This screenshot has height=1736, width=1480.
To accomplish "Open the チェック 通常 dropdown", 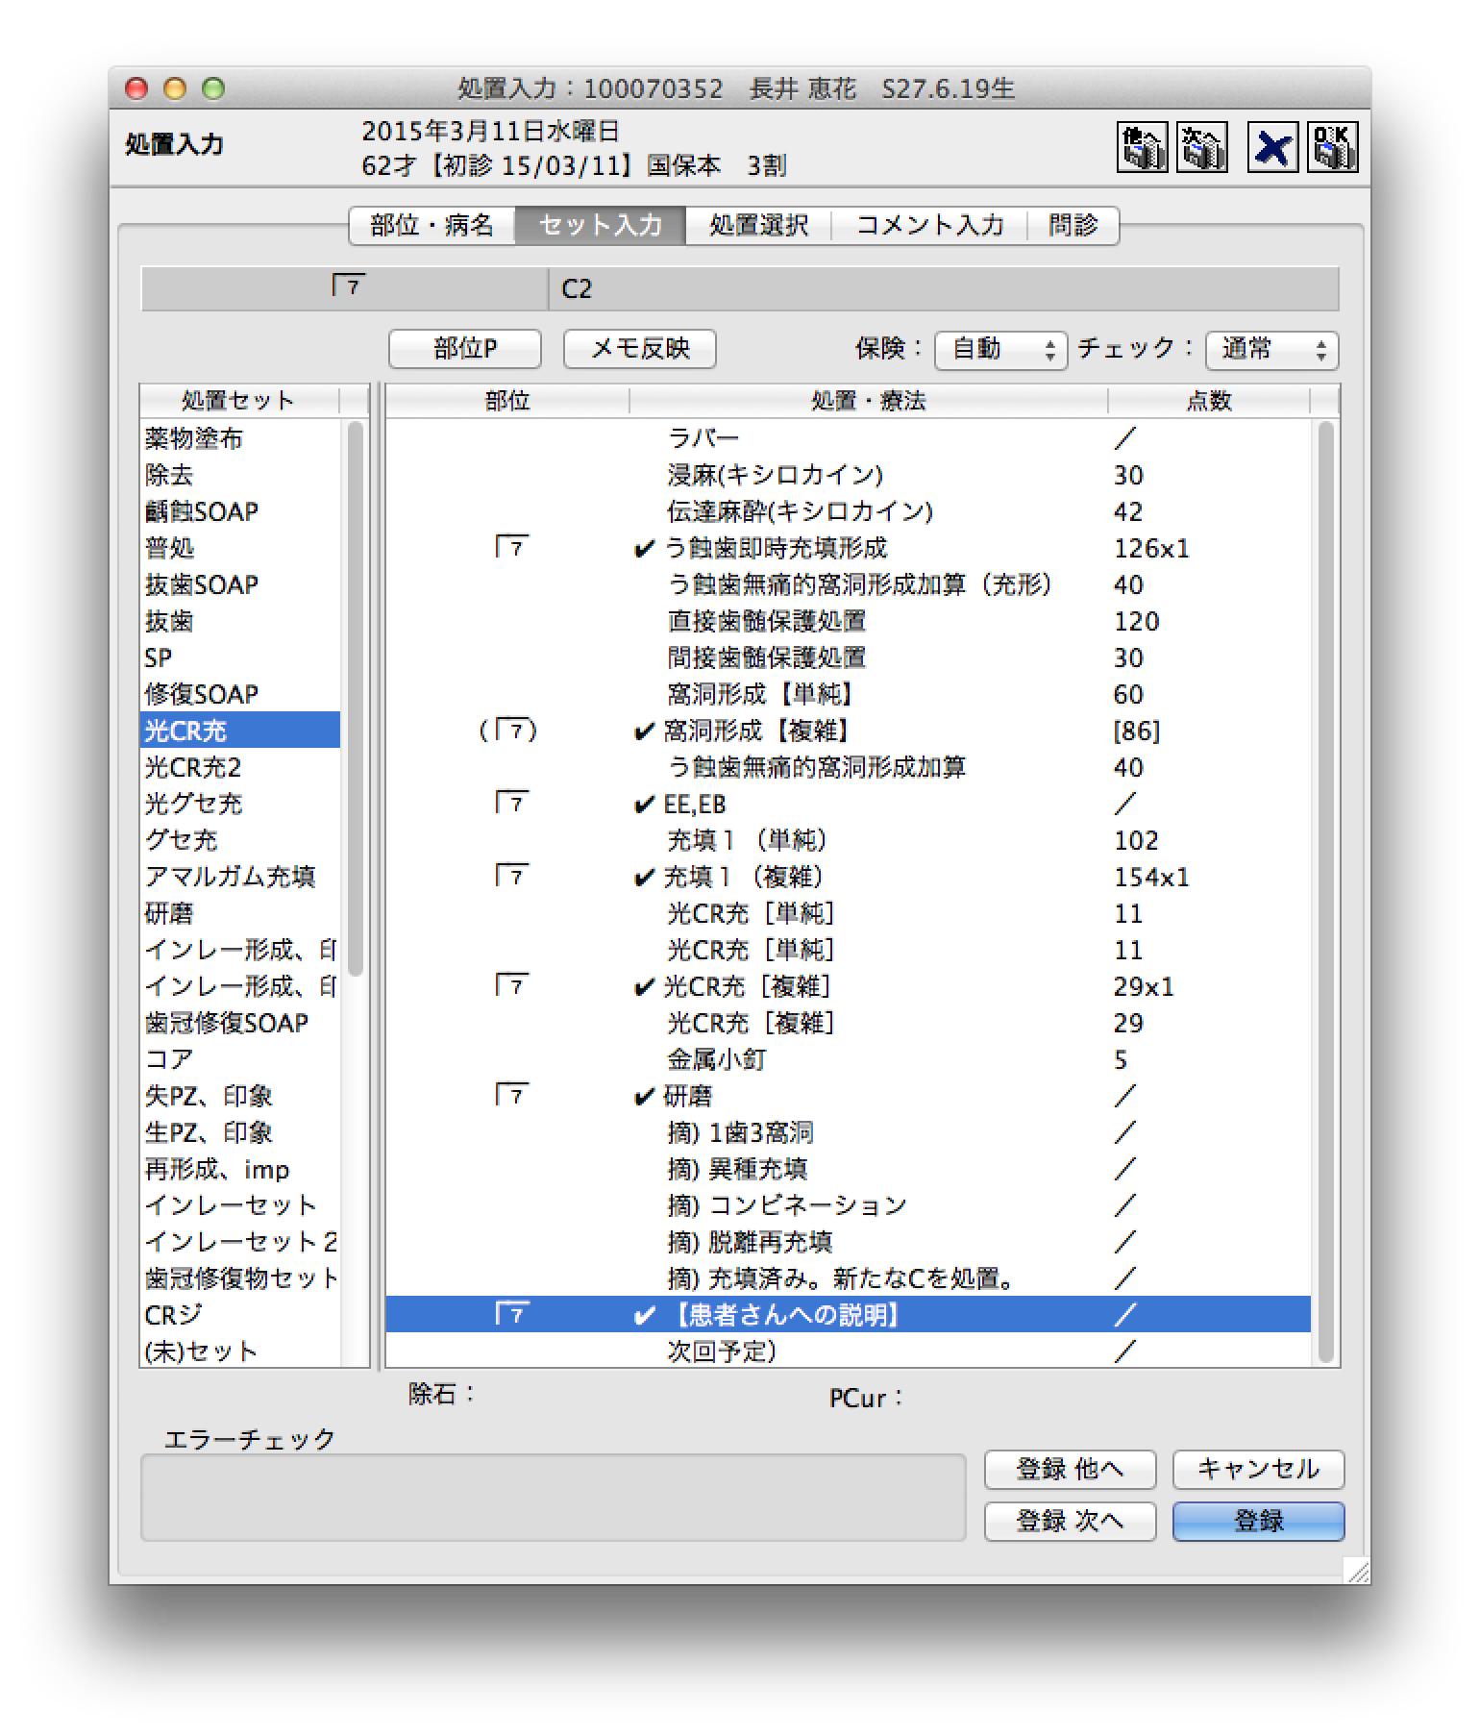I will click(1271, 350).
